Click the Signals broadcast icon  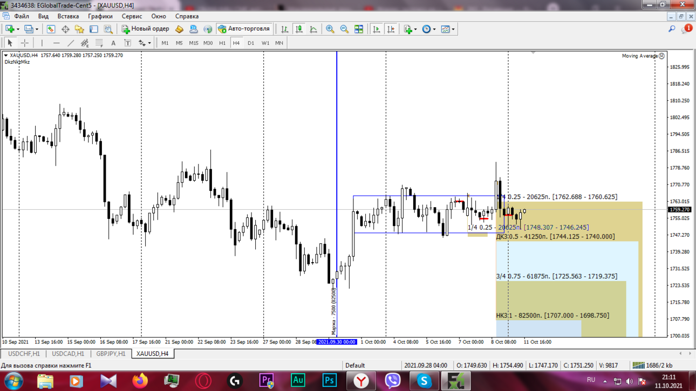[x=208, y=29]
